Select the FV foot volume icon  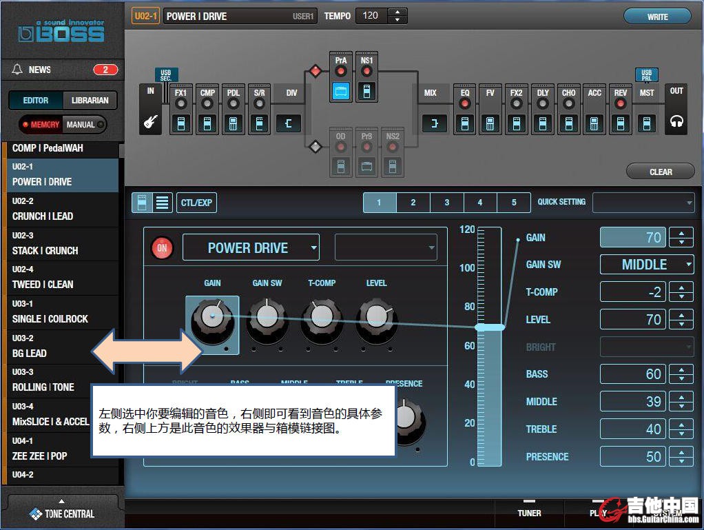[x=490, y=123]
